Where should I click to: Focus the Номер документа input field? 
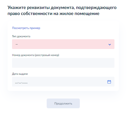pyautogui.click(x=63, y=63)
